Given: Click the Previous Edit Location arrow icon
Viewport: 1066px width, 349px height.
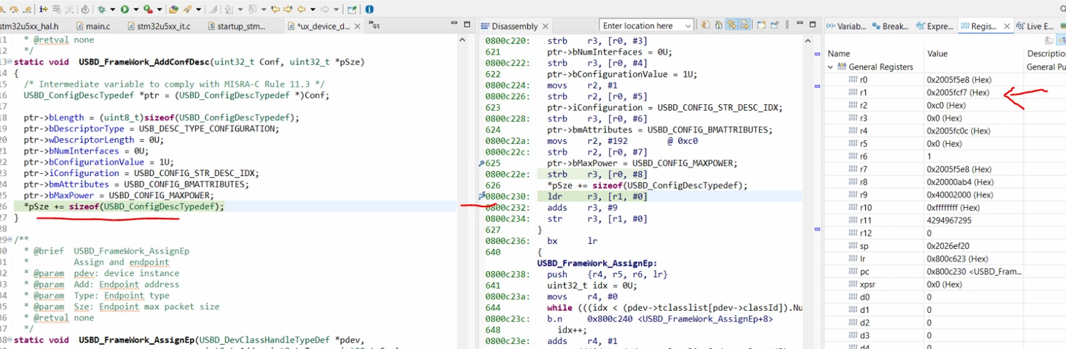Looking at the screenshot, I should (x=276, y=9).
